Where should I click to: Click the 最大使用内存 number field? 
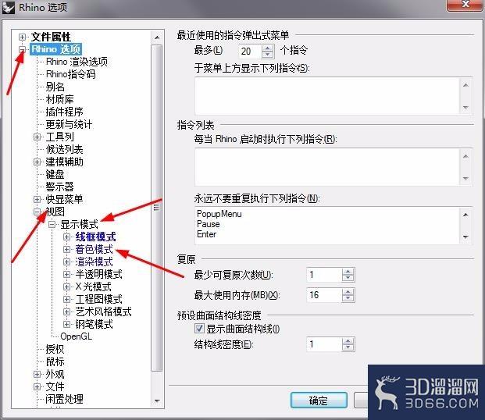tap(324, 295)
